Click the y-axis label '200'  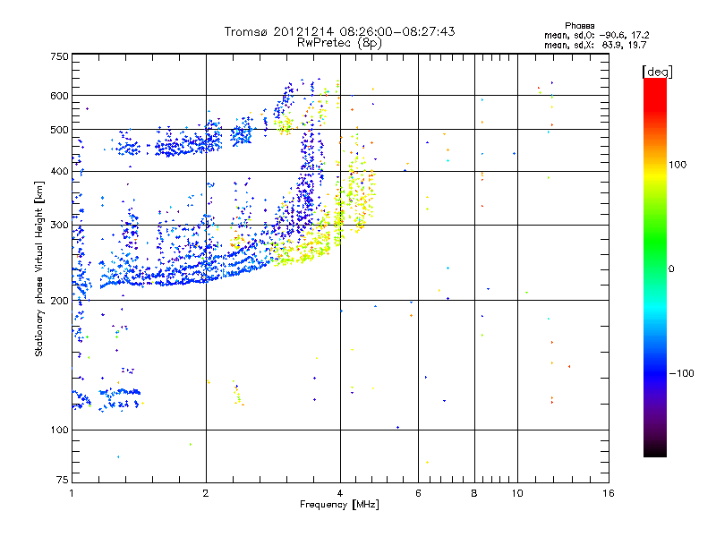(59, 301)
